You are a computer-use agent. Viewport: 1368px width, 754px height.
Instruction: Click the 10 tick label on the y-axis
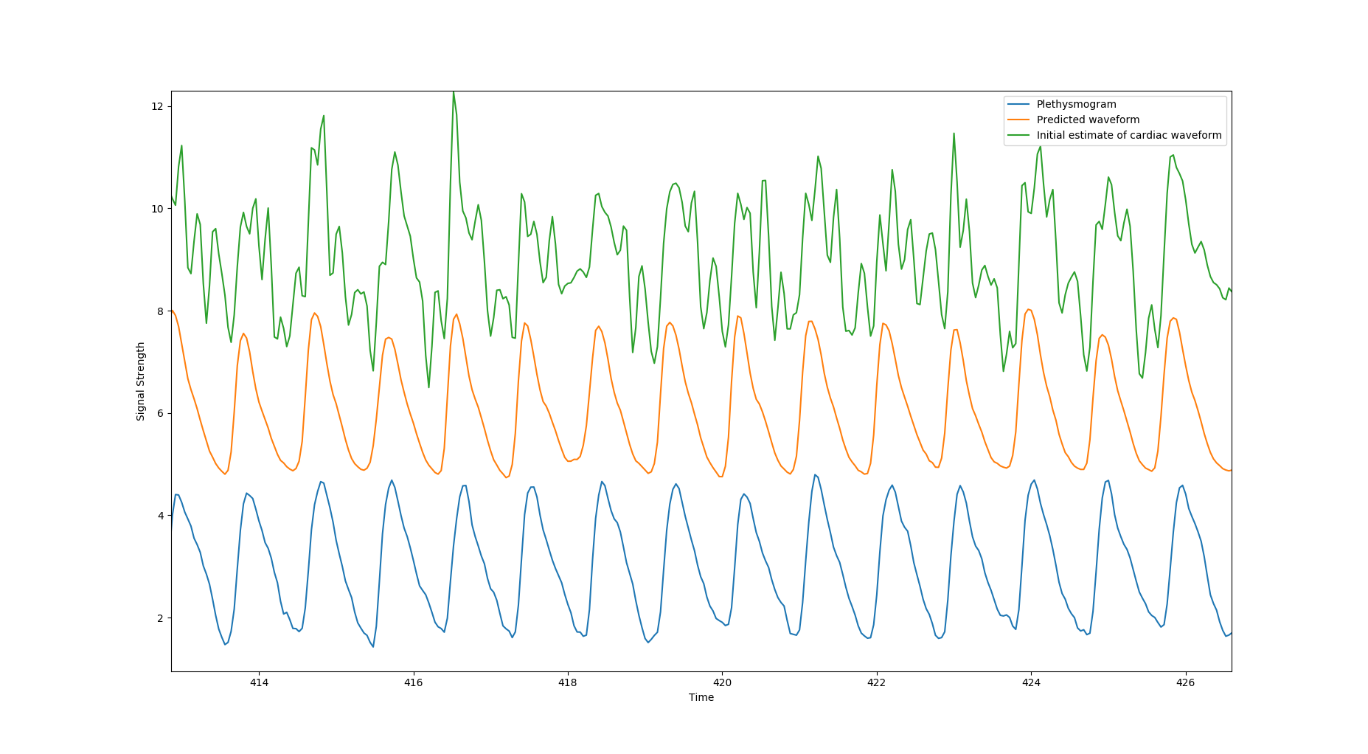coord(157,209)
